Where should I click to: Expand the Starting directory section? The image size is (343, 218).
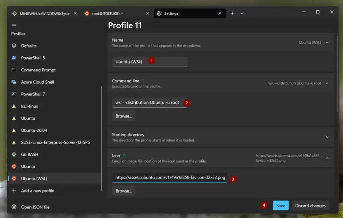pyautogui.click(x=327, y=137)
